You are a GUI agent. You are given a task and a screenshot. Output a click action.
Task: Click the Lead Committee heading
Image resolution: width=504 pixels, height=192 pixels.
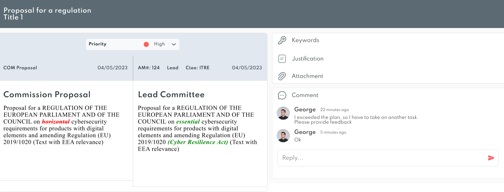(171, 95)
